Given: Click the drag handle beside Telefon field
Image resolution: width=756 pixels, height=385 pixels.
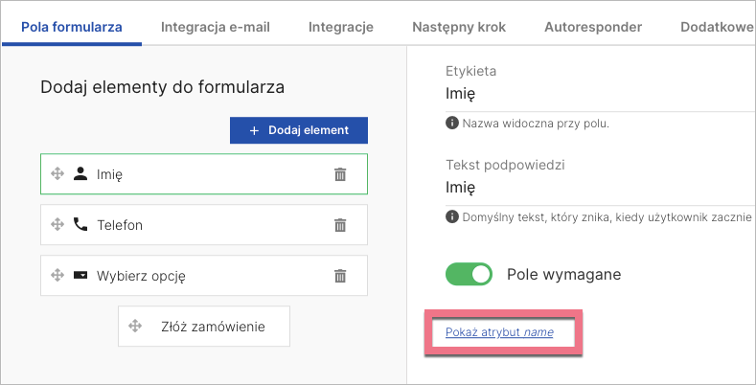Looking at the screenshot, I should point(57,225).
